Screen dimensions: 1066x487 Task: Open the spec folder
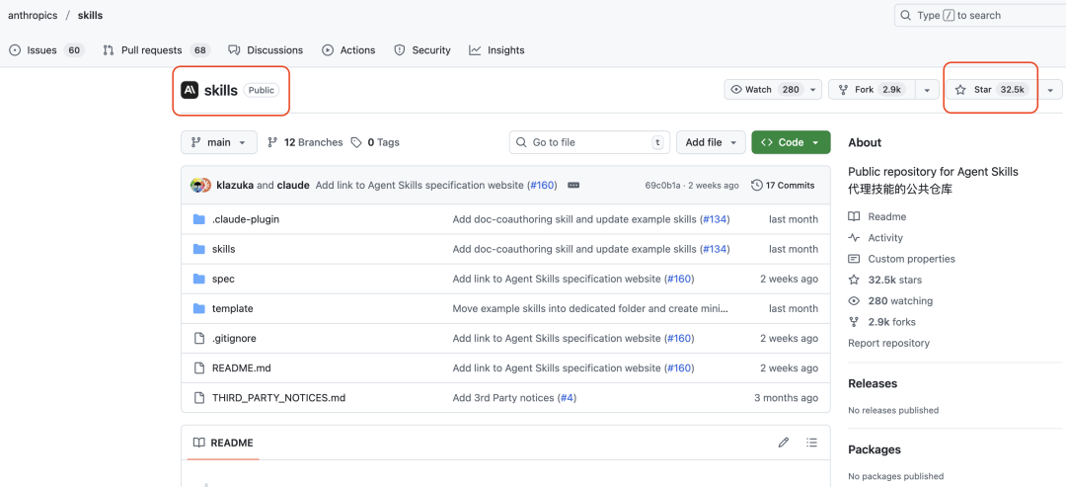click(223, 279)
